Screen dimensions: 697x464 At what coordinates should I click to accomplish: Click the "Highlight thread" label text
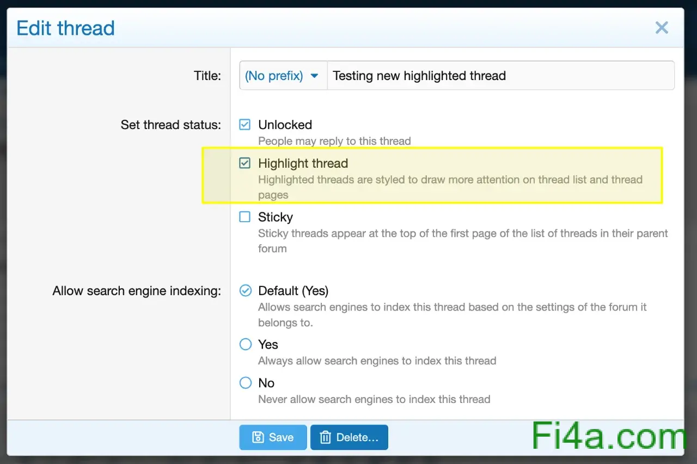point(303,163)
